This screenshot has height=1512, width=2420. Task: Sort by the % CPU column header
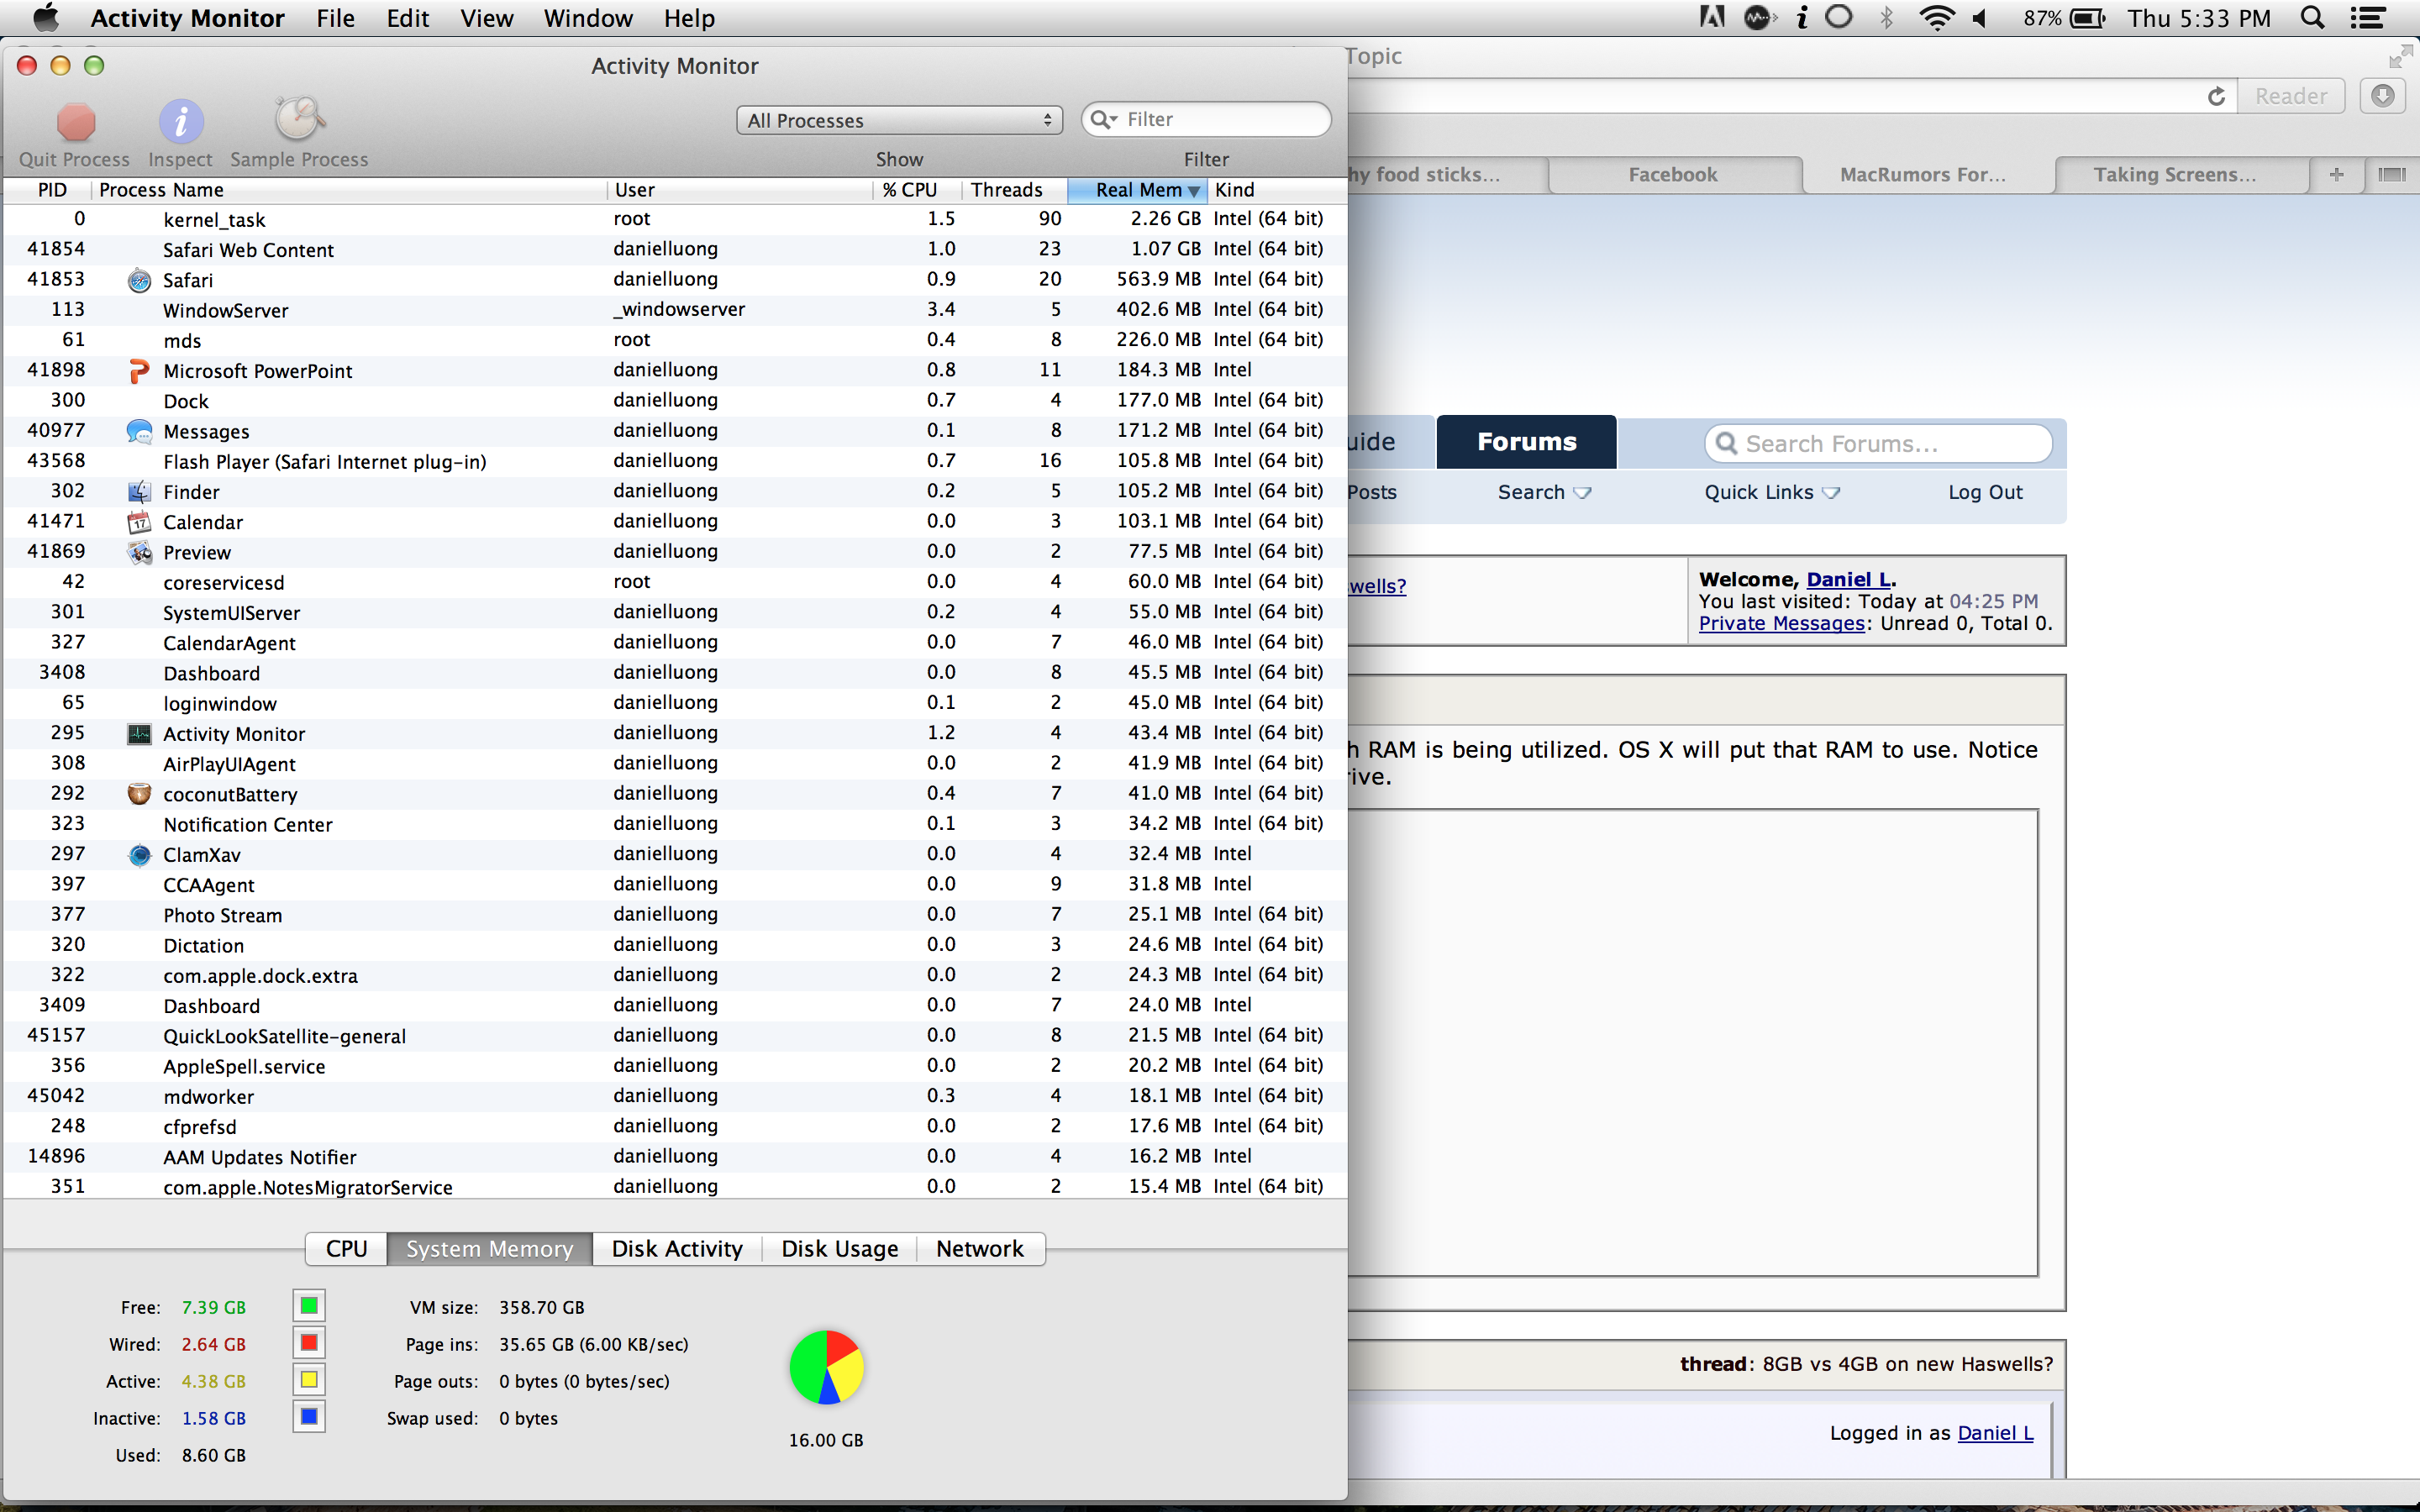pos(915,190)
